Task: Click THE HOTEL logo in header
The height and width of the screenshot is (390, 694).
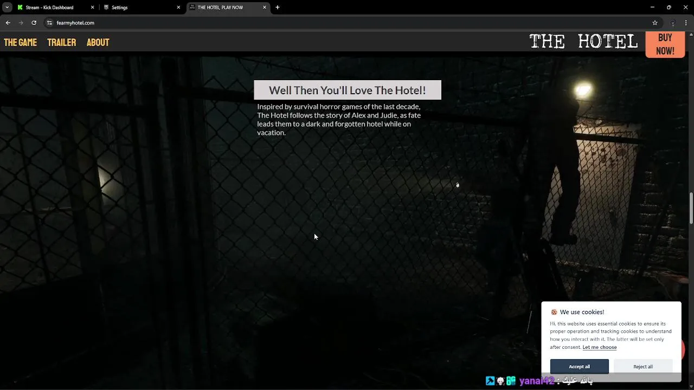Action: coord(583,42)
